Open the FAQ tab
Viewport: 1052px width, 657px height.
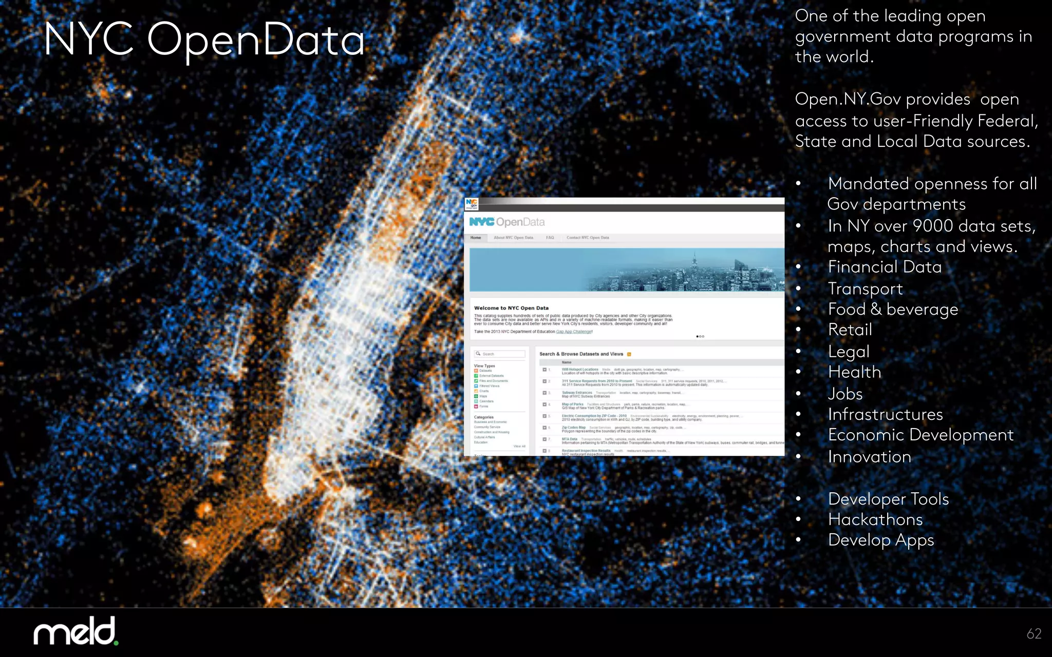tap(550, 238)
